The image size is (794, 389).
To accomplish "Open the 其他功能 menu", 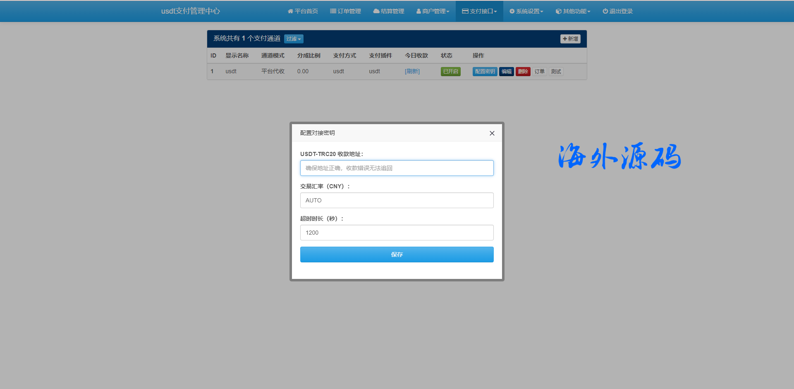I will click(573, 11).
